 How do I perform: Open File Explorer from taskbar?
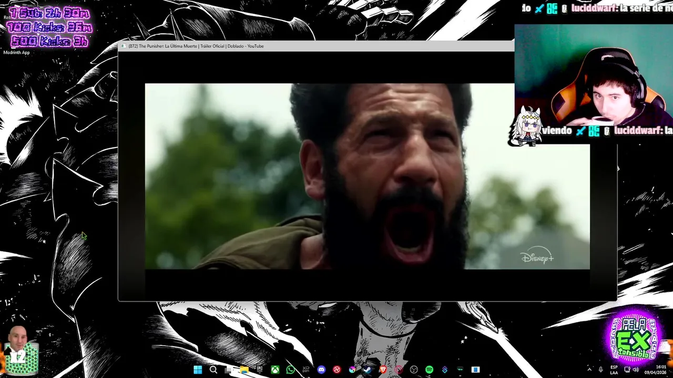click(244, 370)
